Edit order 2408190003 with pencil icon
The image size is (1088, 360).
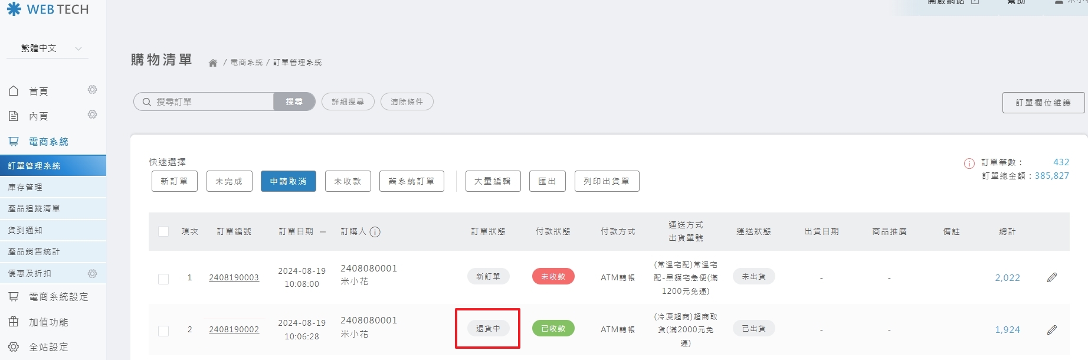pos(1051,277)
